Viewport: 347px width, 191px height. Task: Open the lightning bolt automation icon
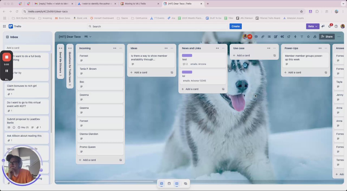295,37
